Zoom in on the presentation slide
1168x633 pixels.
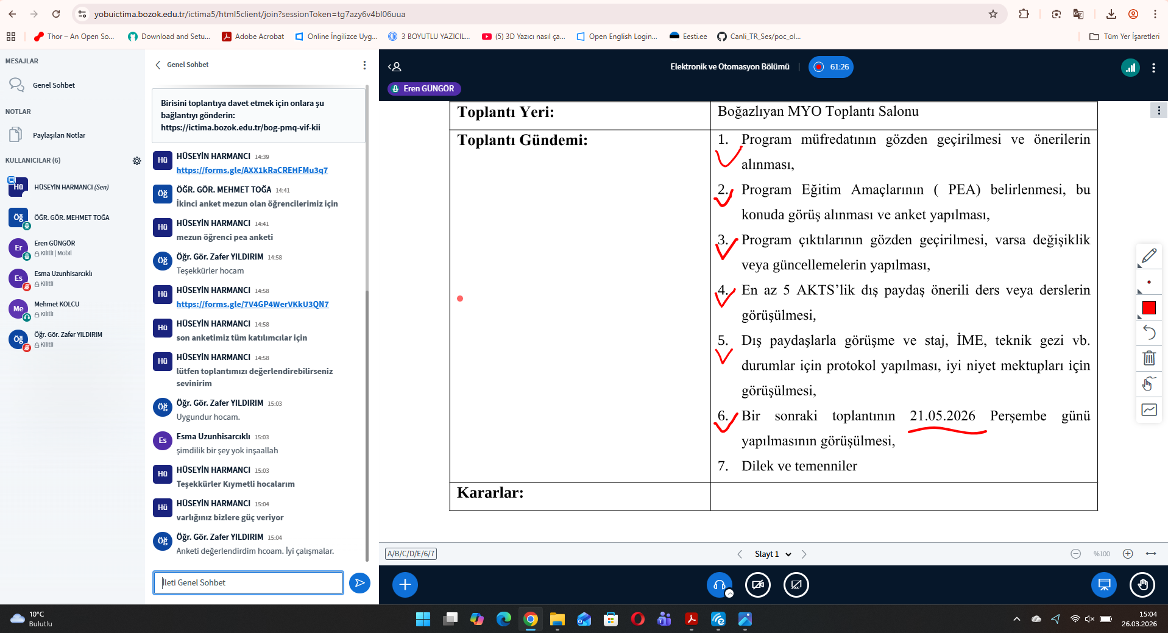point(1128,554)
